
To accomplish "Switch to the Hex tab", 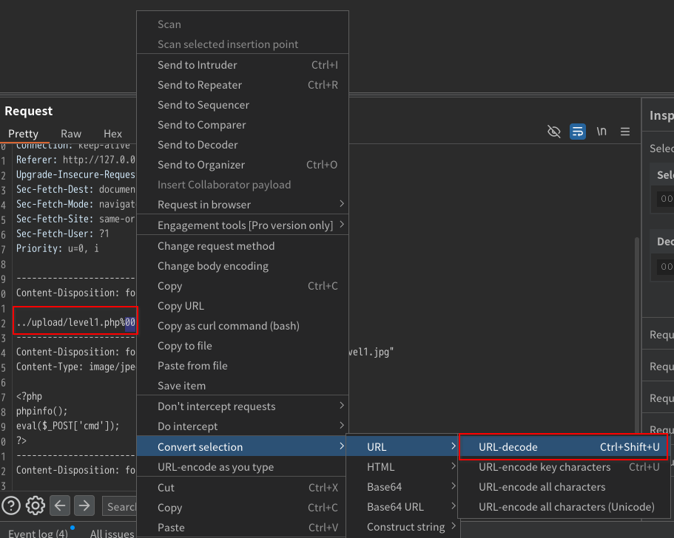I will tap(112, 134).
